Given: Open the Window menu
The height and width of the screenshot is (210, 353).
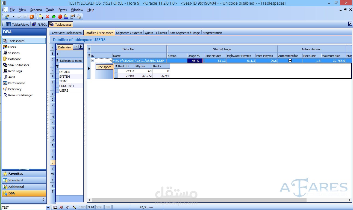Looking at the screenshot, I should coord(77,10).
